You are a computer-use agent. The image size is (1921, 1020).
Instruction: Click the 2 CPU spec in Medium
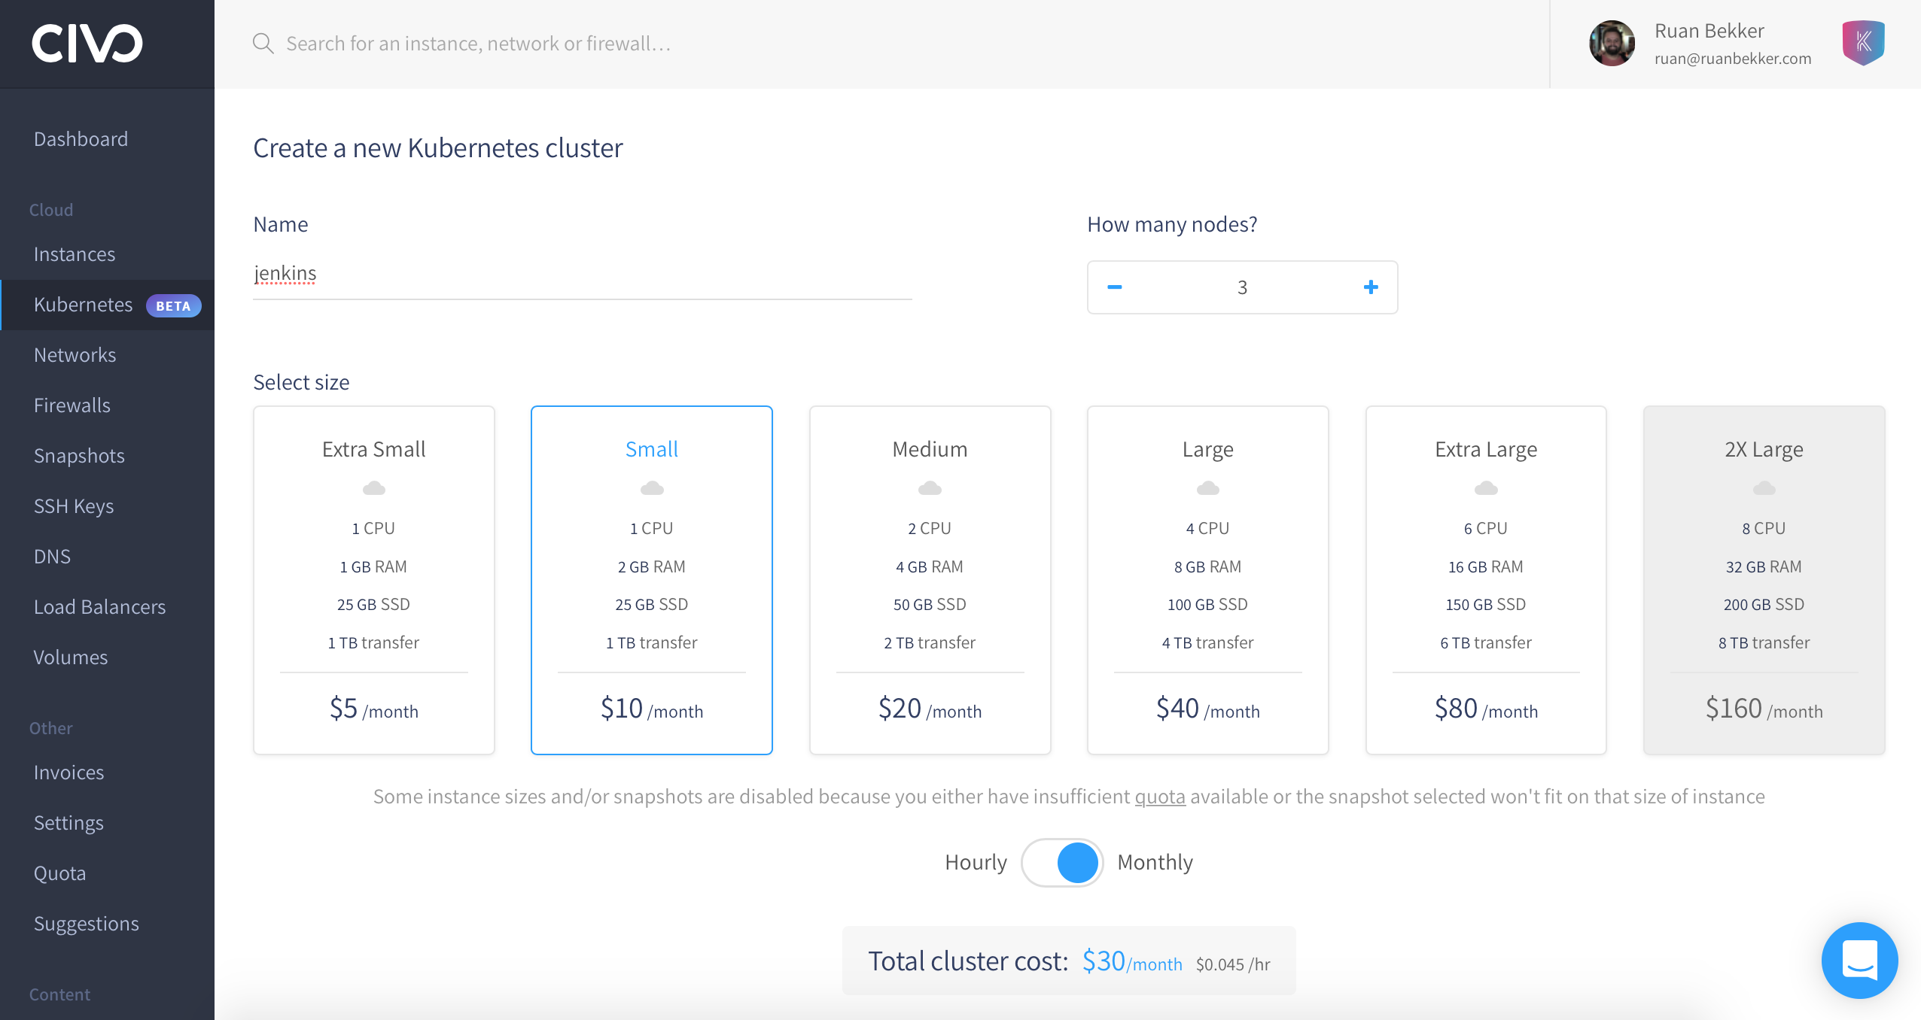(x=930, y=528)
